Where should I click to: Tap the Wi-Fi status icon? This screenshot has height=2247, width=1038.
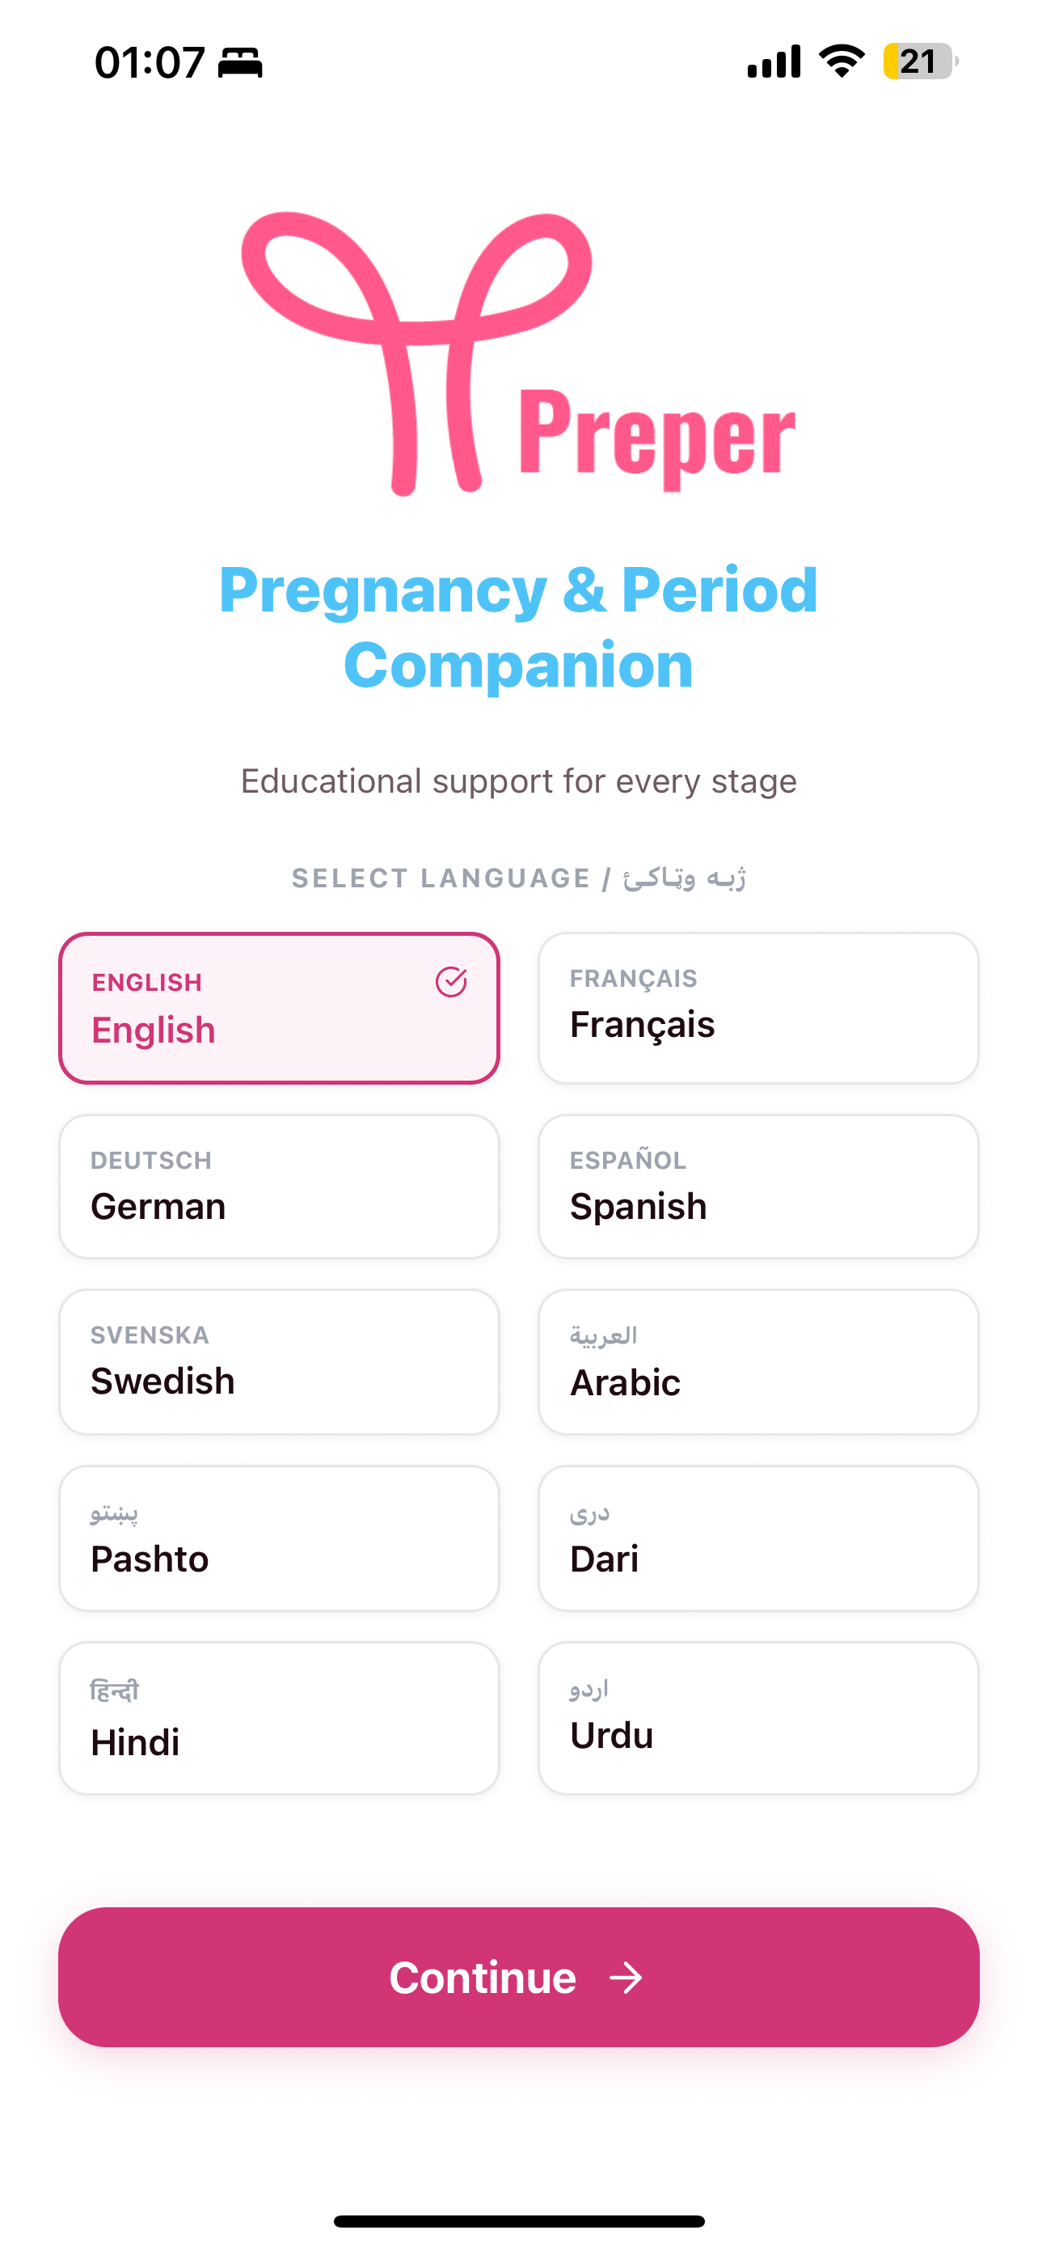[x=841, y=61]
